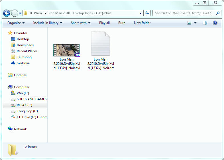This screenshot has height=160, width=224.
Task: Click Play all in the toolbar
Action: pos(104,23)
